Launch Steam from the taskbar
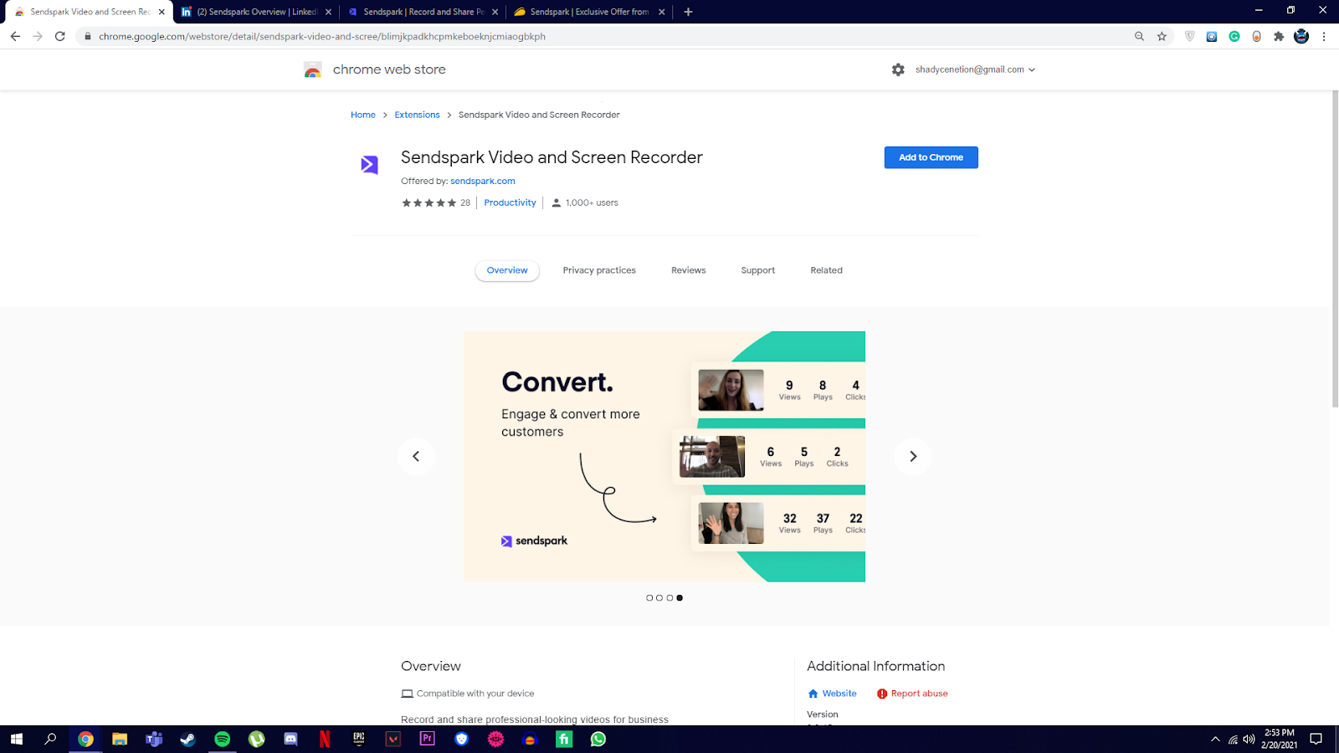Viewport: 1339px width, 753px height. tap(188, 739)
